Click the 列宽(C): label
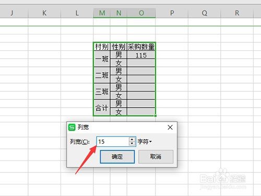This screenshot has height=196, width=261. [x=80, y=142]
